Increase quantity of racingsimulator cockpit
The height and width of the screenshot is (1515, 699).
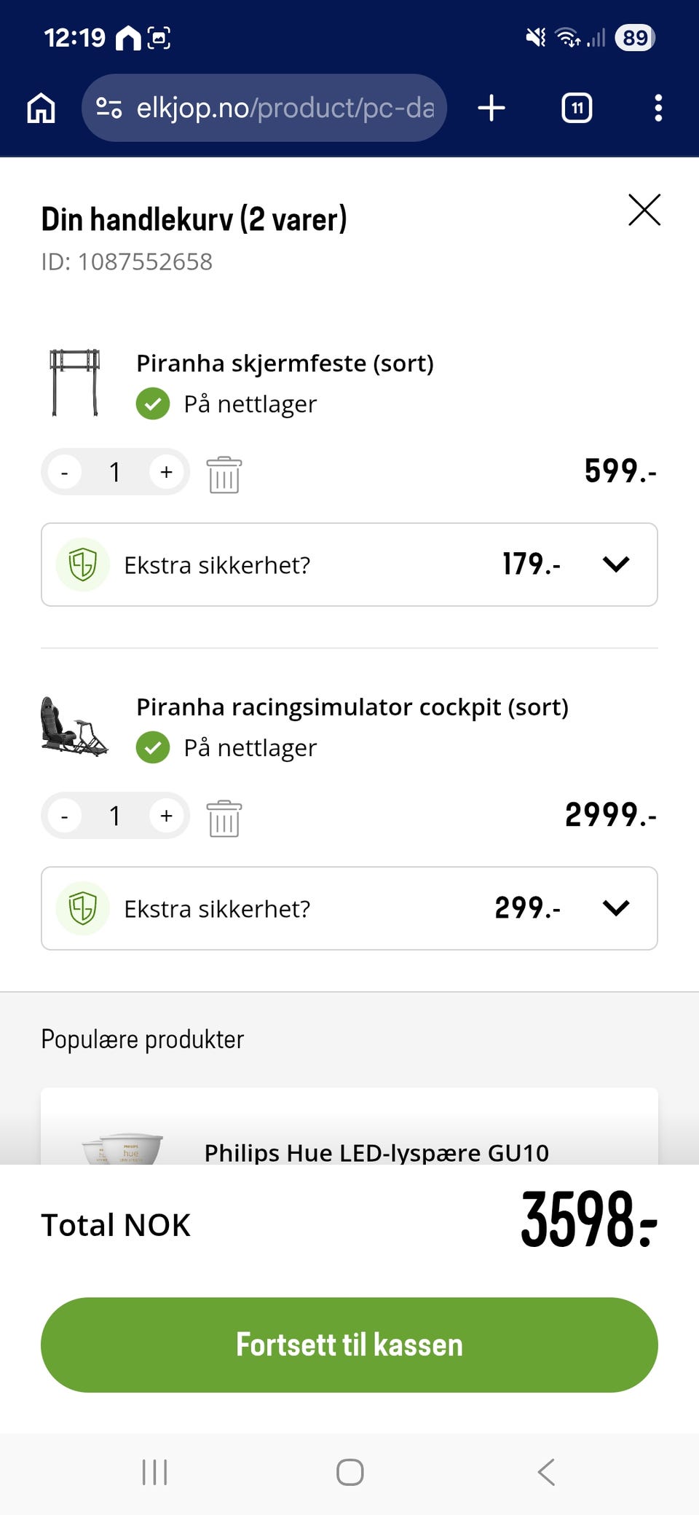(167, 816)
